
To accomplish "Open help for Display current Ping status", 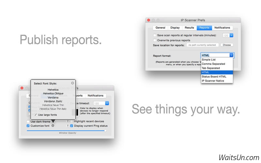I will pyautogui.click(x=68, y=126).
